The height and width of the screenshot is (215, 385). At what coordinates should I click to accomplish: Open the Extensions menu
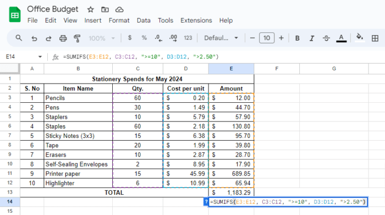[196, 20]
